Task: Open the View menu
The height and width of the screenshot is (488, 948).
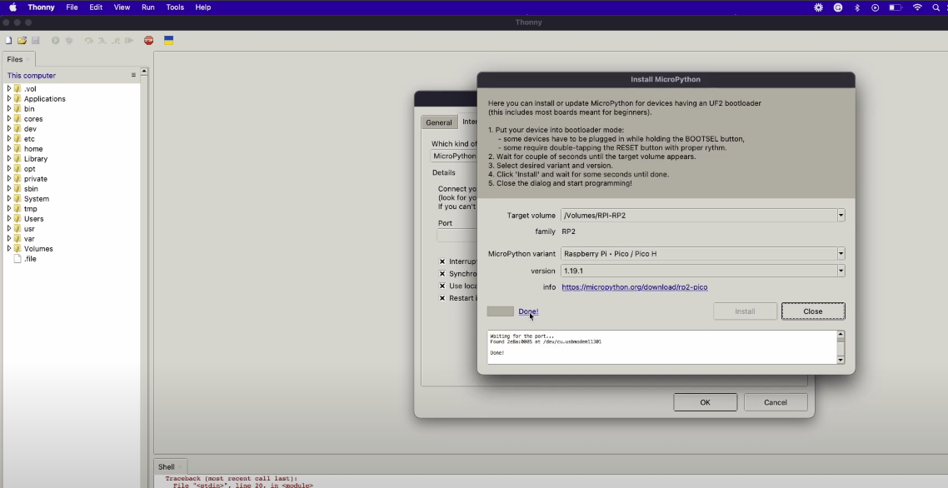Action: (122, 7)
